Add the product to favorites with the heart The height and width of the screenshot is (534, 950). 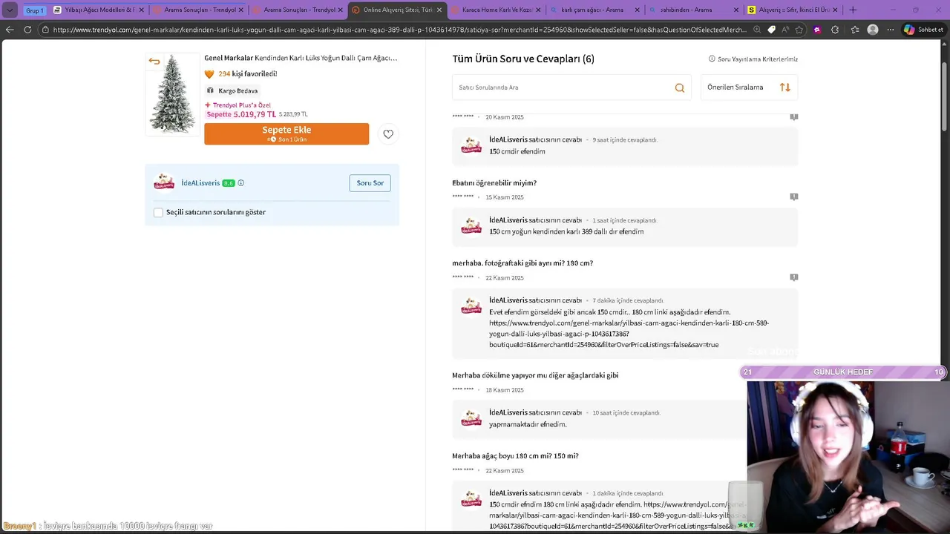pos(388,134)
